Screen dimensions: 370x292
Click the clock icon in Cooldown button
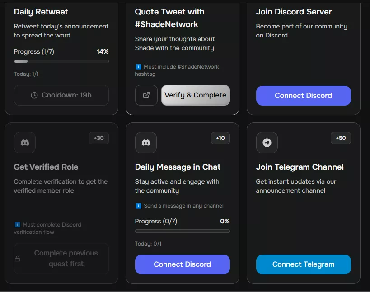[34, 95]
